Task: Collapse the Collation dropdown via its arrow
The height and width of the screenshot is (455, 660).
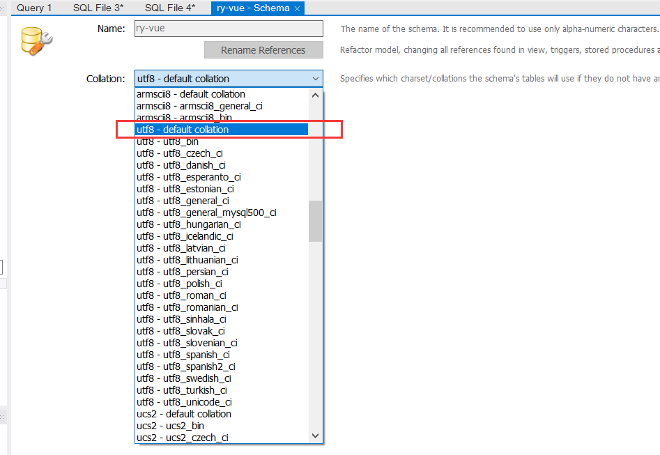Action: click(314, 78)
